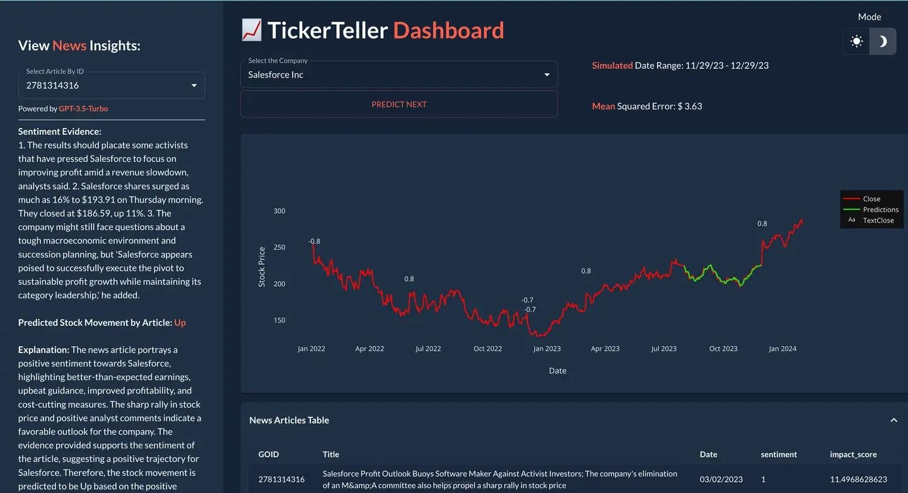Click the Mode label
The height and width of the screenshot is (493, 908).
pos(870,16)
